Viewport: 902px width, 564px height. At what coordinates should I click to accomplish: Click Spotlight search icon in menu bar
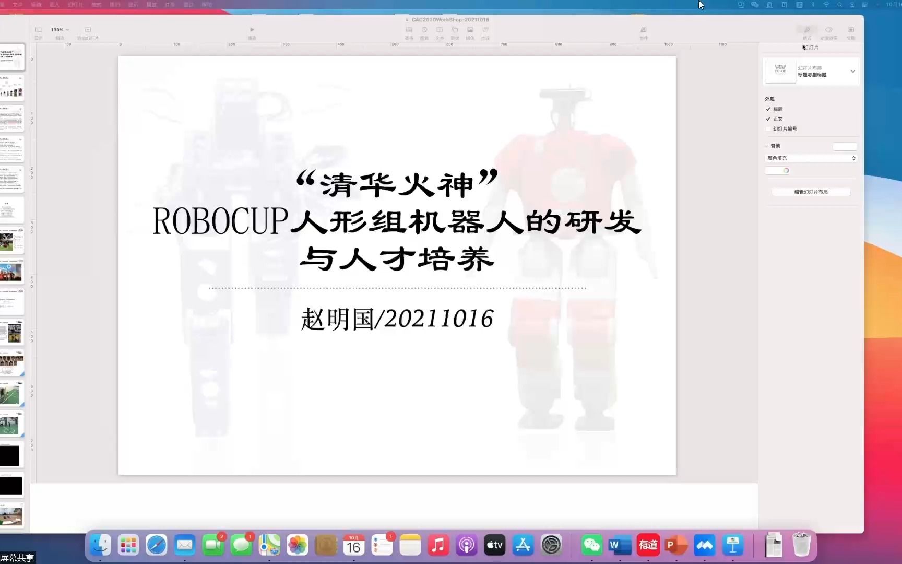(x=839, y=5)
